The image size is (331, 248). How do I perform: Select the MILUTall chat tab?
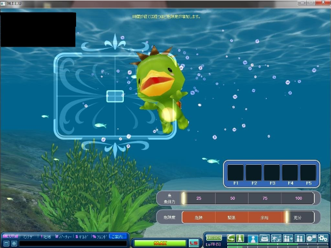[10, 236]
